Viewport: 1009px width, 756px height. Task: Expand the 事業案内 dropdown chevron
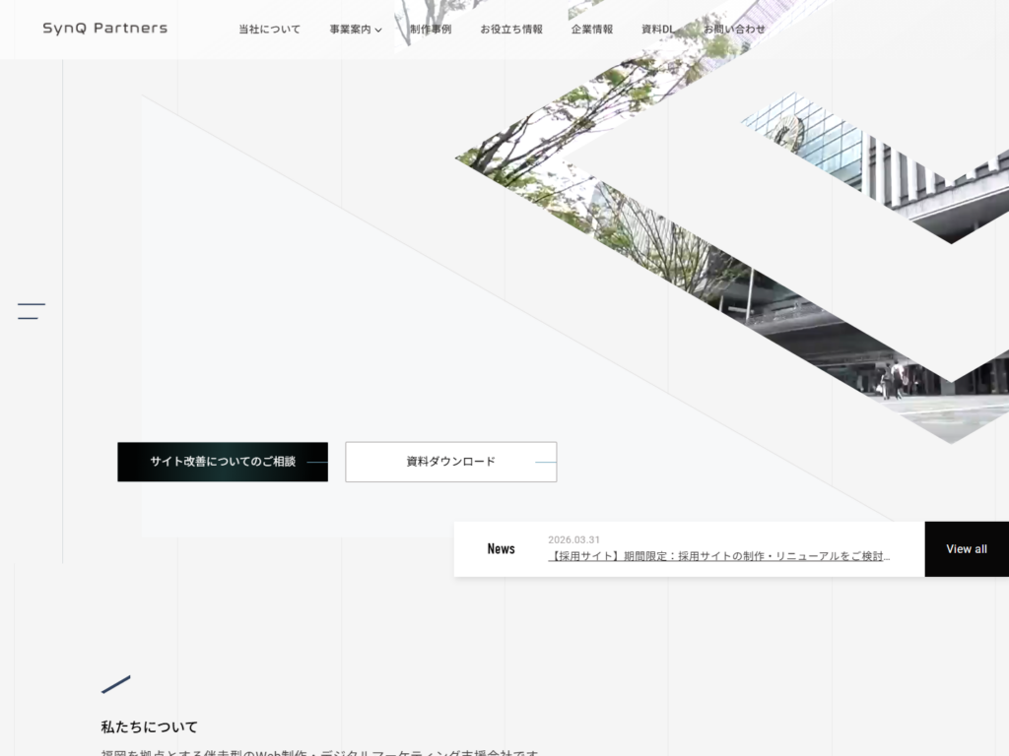pos(378,31)
